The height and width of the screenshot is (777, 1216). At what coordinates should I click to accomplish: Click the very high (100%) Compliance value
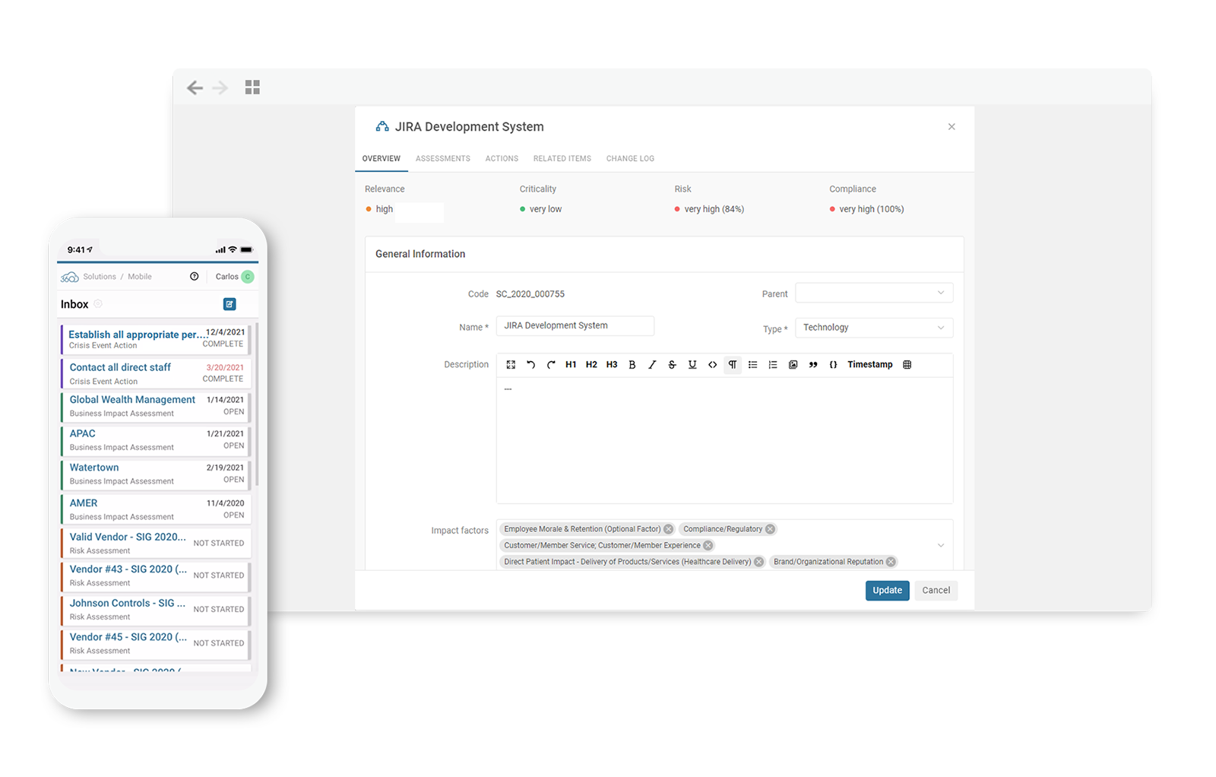tap(871, 209)
